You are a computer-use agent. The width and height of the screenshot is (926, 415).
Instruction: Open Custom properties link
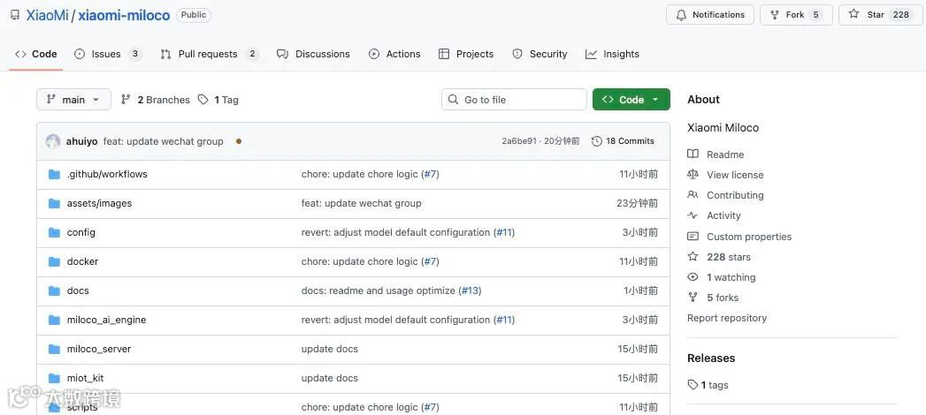[x=739, y=237]
